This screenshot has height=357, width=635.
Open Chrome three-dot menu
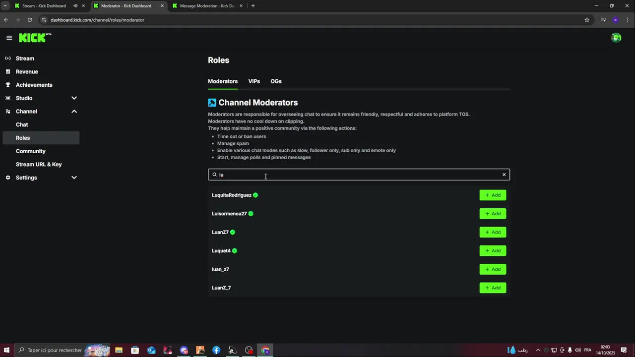(x=628, y=20)
